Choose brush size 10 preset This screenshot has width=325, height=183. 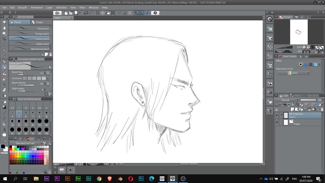46,114
